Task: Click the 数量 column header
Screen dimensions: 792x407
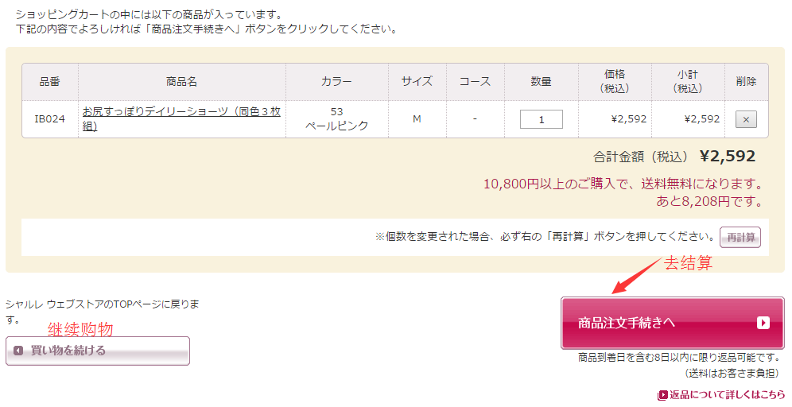Action: 541,81
